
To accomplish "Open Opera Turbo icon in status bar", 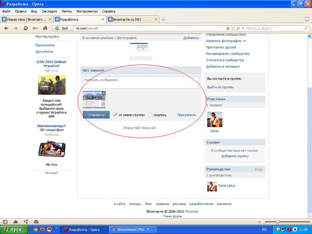I will pyautogui.click(x=36, y=222).
